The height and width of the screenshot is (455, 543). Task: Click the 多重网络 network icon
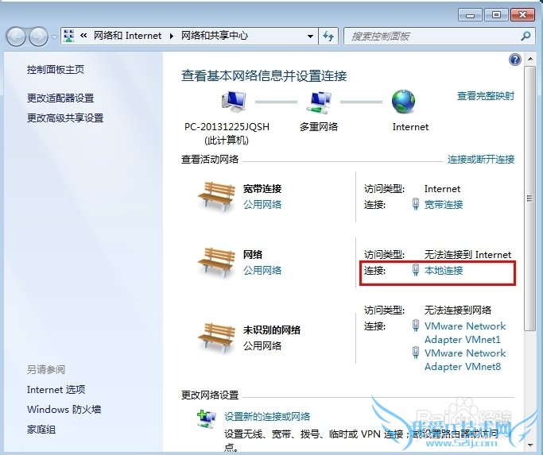click(319, 102)
